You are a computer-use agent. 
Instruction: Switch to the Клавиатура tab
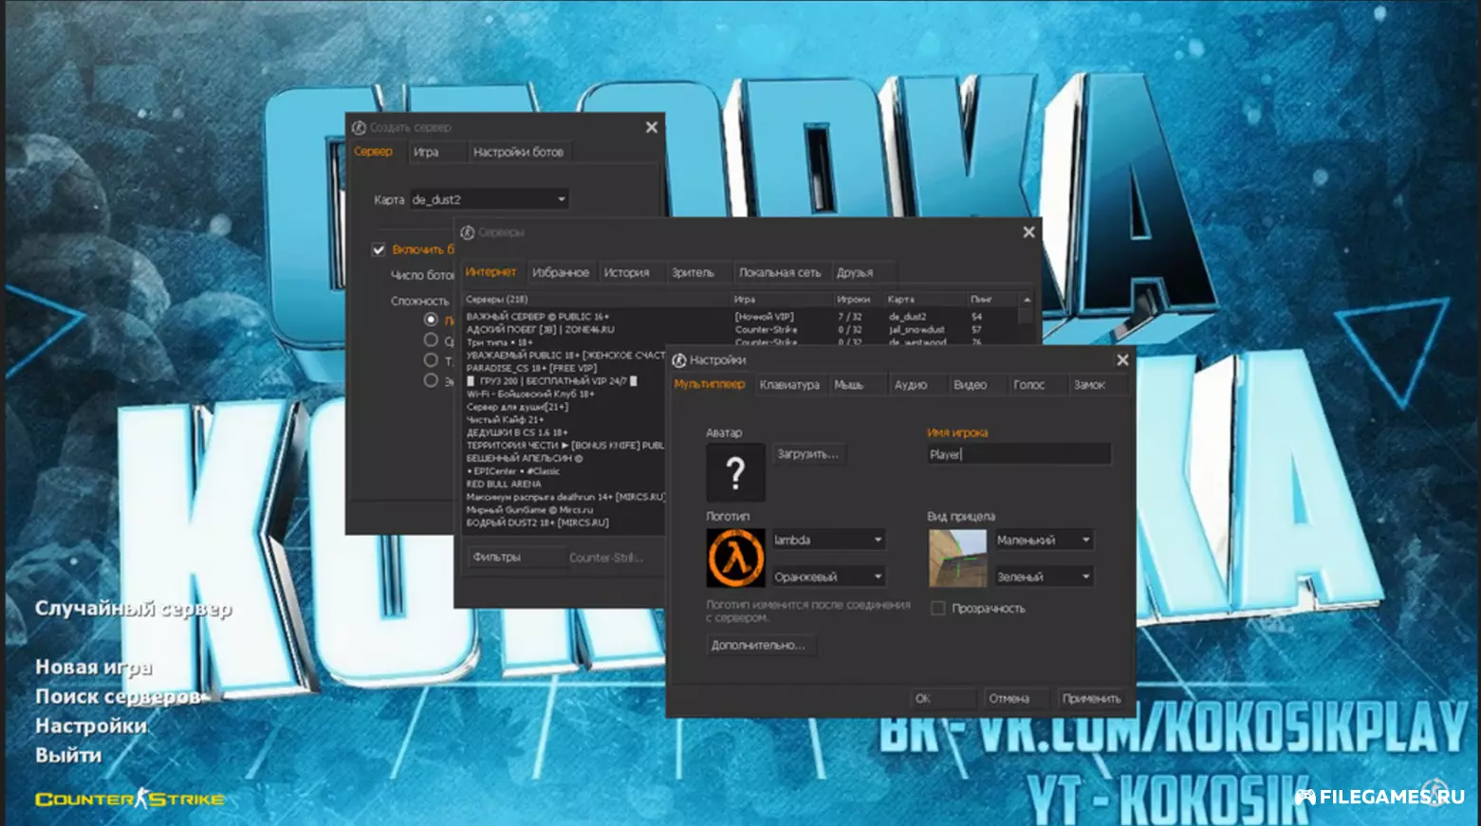[x=789, y=385]
